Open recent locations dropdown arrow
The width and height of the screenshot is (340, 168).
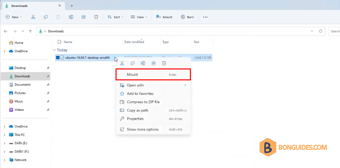[23, 31]
